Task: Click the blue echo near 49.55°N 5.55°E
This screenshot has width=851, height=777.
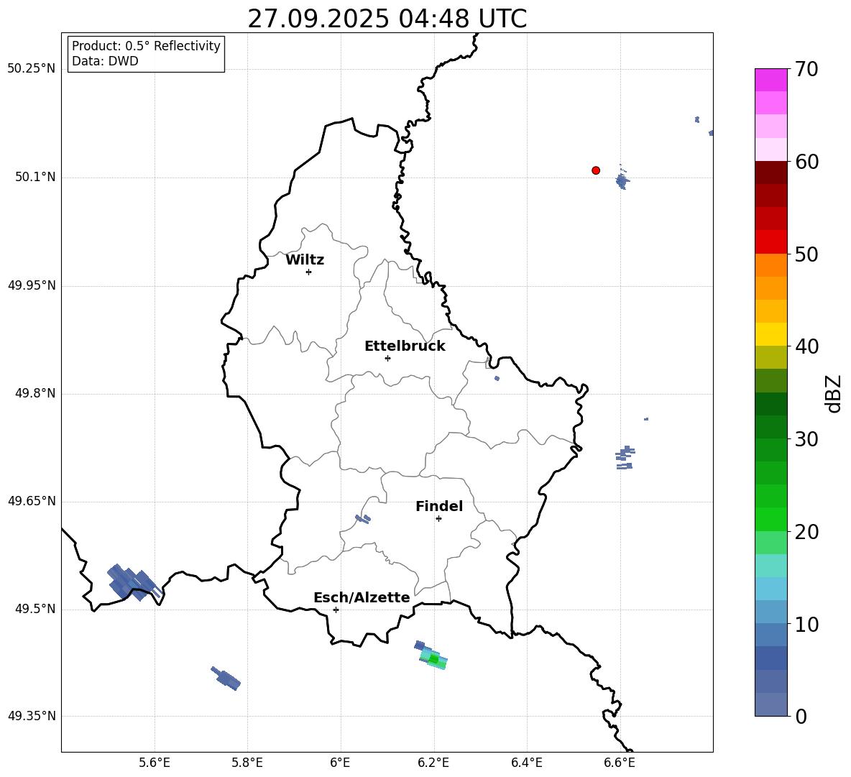Action: tap(134, 583)
